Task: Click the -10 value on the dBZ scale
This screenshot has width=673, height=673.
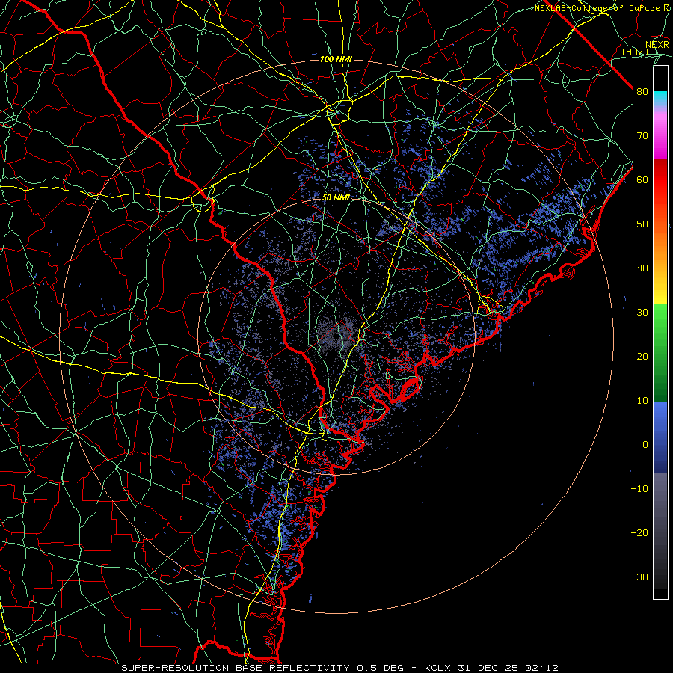Action: coord(639,489)
